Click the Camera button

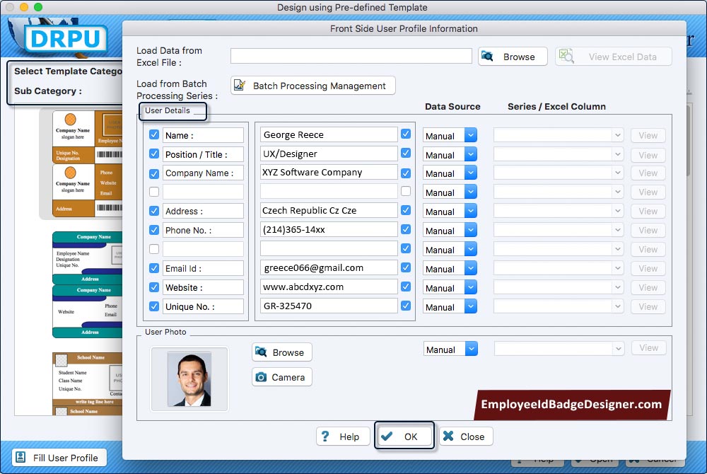click(x=282, y=377)
